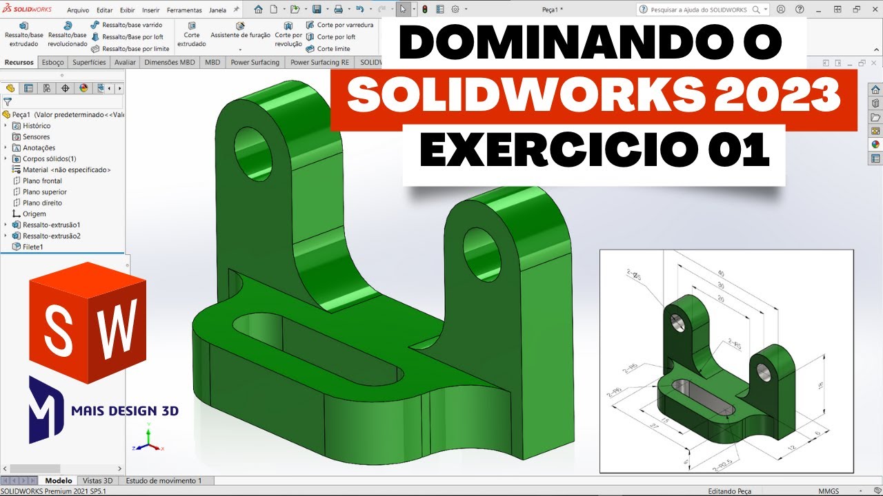Viewport: 883px width, 496px height.
Task: Click the Options gear icon
Action: [x=455, y=10]
